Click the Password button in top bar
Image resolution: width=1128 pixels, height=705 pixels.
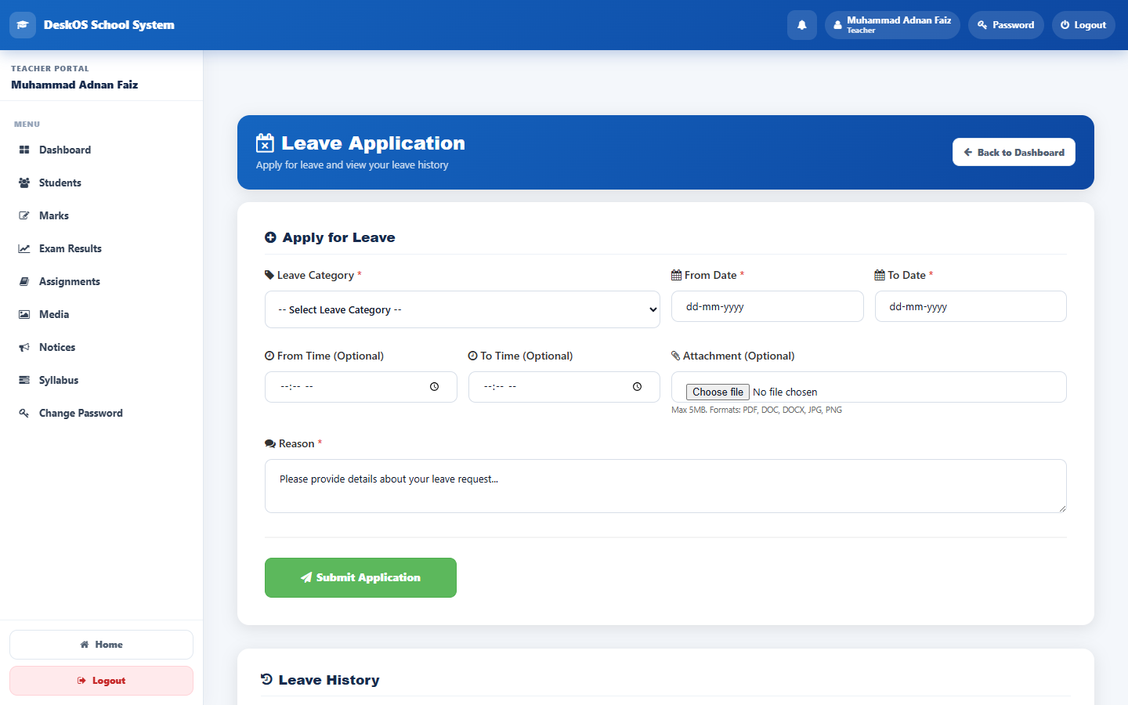1006,25
